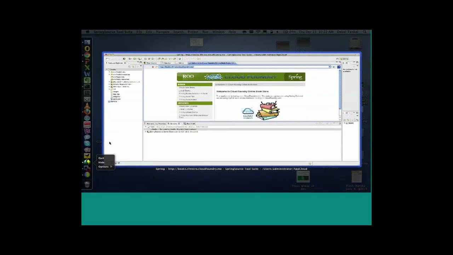Open the Flash-Heroku-Java desktop file
The image size is (453, 255).
pyautogui.click(x=356, y=181)
